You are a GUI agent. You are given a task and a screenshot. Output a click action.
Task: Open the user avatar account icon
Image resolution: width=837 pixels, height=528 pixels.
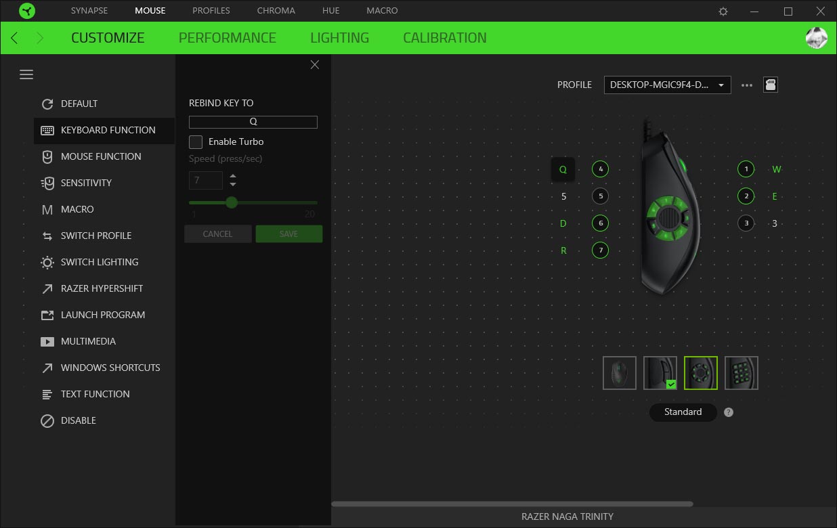[x=816, y=38]
